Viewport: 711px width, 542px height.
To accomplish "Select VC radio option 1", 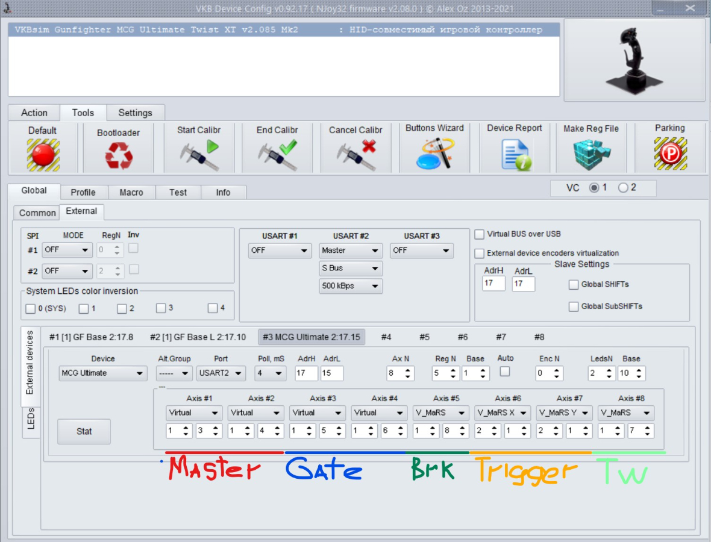I will 594,188.
